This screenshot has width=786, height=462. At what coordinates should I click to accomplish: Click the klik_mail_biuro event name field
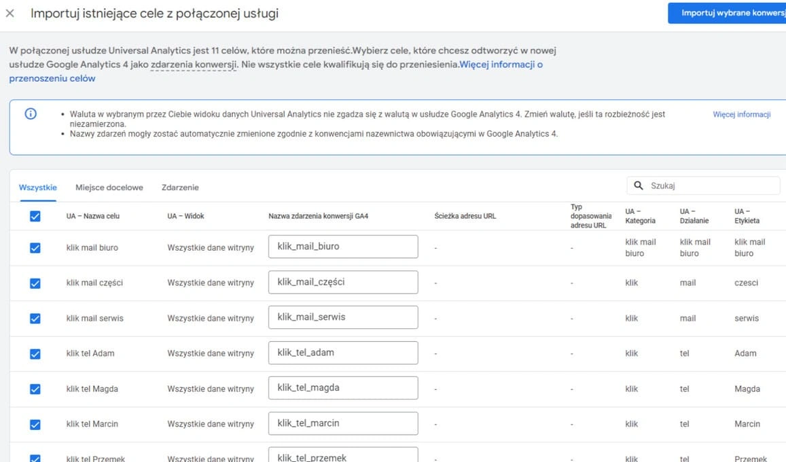point(343,247)
